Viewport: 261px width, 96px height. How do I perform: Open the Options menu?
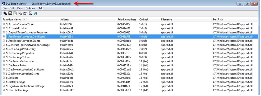tap(30, 8)
